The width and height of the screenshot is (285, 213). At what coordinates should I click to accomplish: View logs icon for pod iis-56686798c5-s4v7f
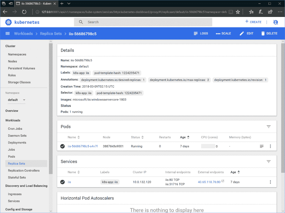pyautogui.click(x=262, y=146)
